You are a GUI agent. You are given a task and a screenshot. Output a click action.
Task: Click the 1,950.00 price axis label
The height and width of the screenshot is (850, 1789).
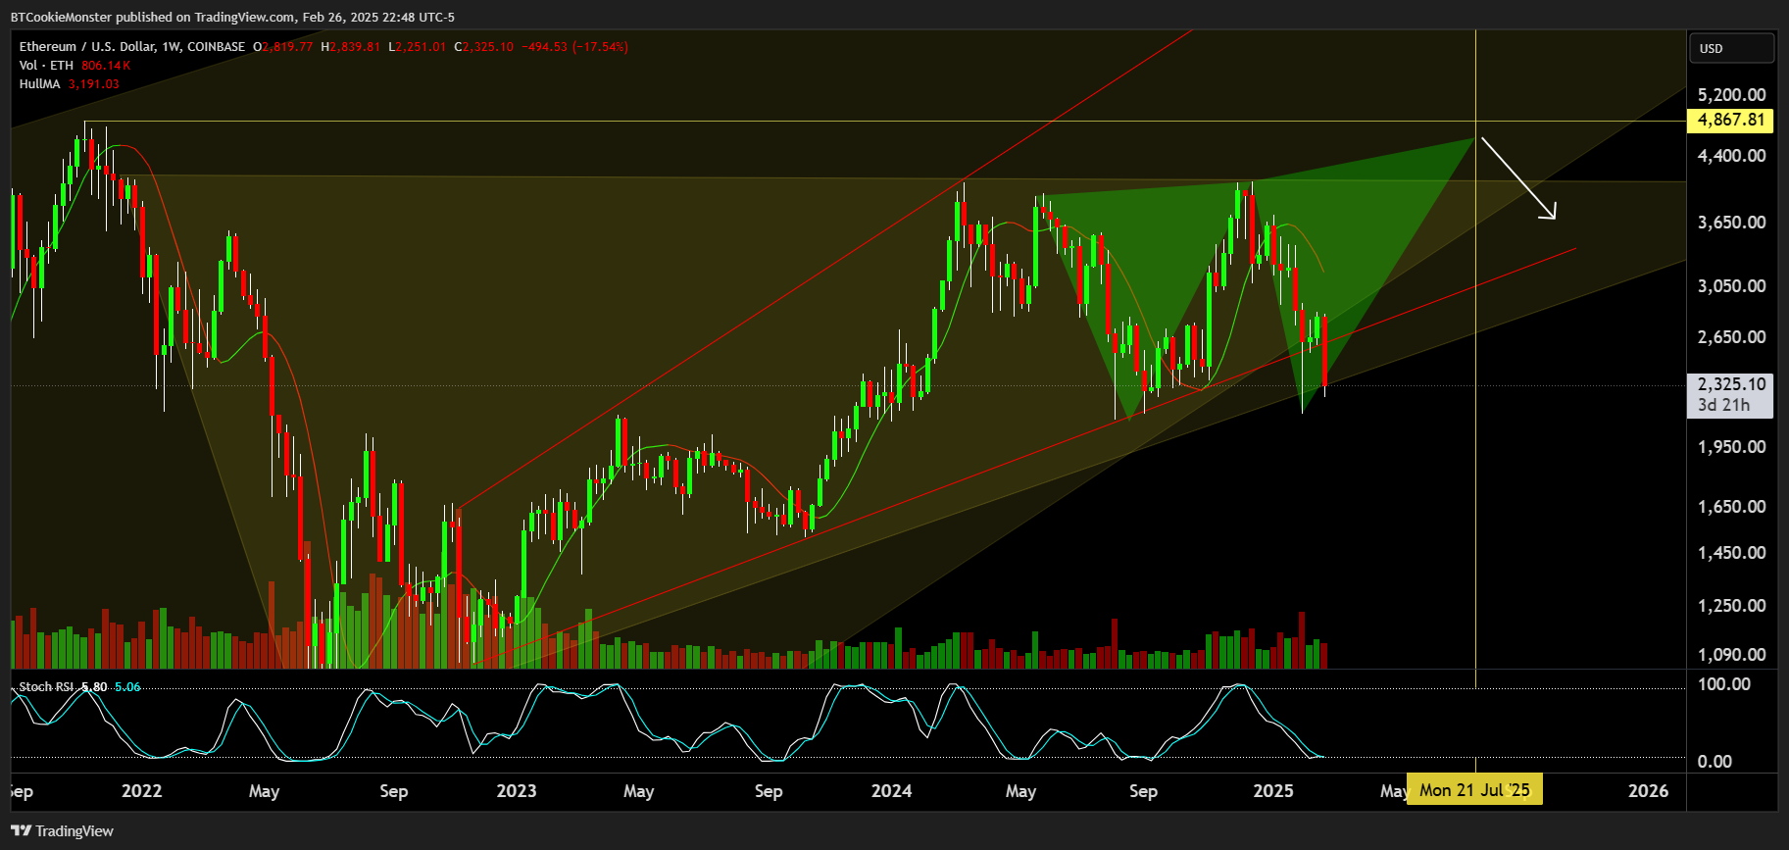tap(1731, 447)
